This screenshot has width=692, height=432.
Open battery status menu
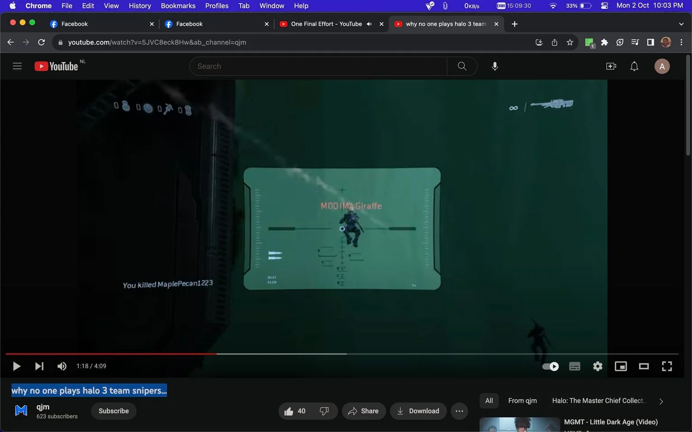[579, 6]
